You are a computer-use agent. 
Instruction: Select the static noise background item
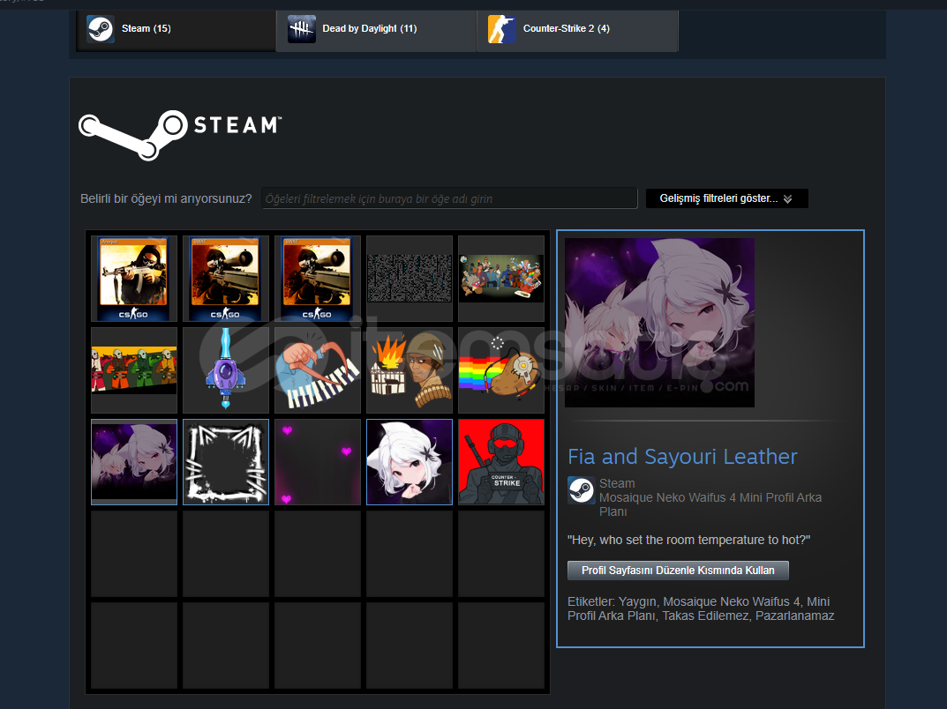tap(410, 279)
